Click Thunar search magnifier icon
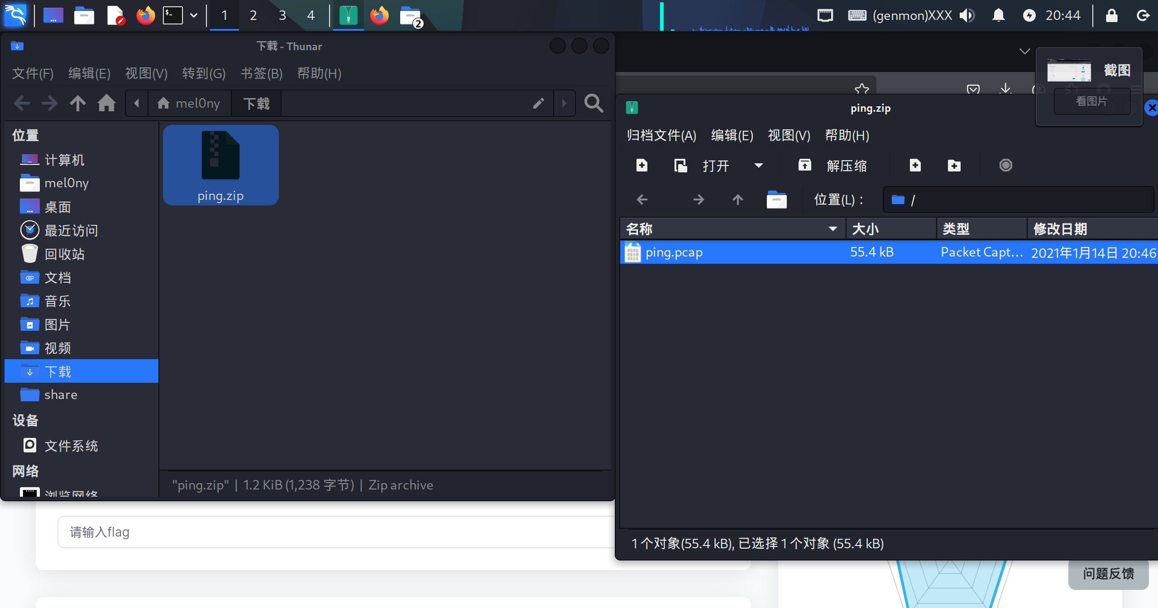 (x=593, y=104)
